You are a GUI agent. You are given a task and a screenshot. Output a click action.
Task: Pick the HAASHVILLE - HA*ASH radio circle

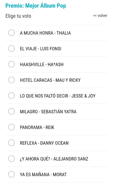click(11, 64)
